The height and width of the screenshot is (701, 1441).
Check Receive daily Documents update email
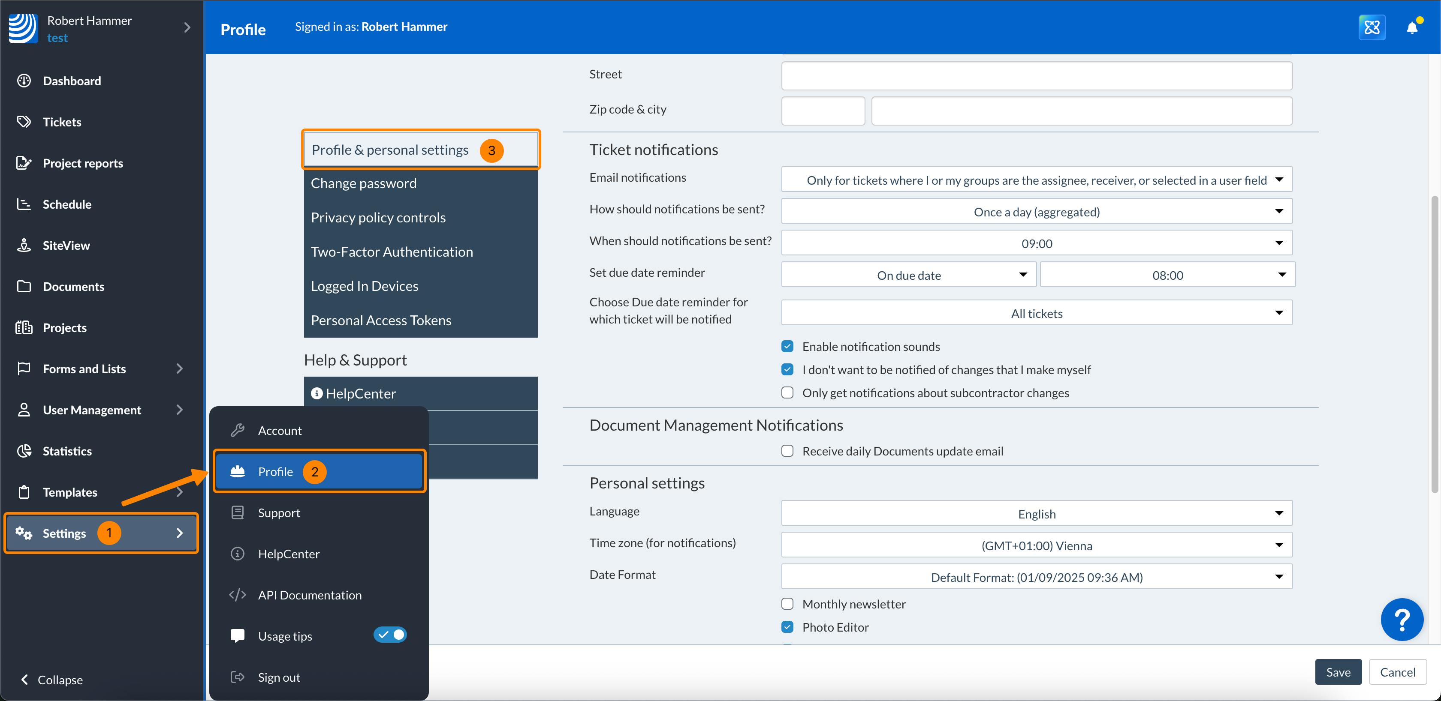coord(787,451)
